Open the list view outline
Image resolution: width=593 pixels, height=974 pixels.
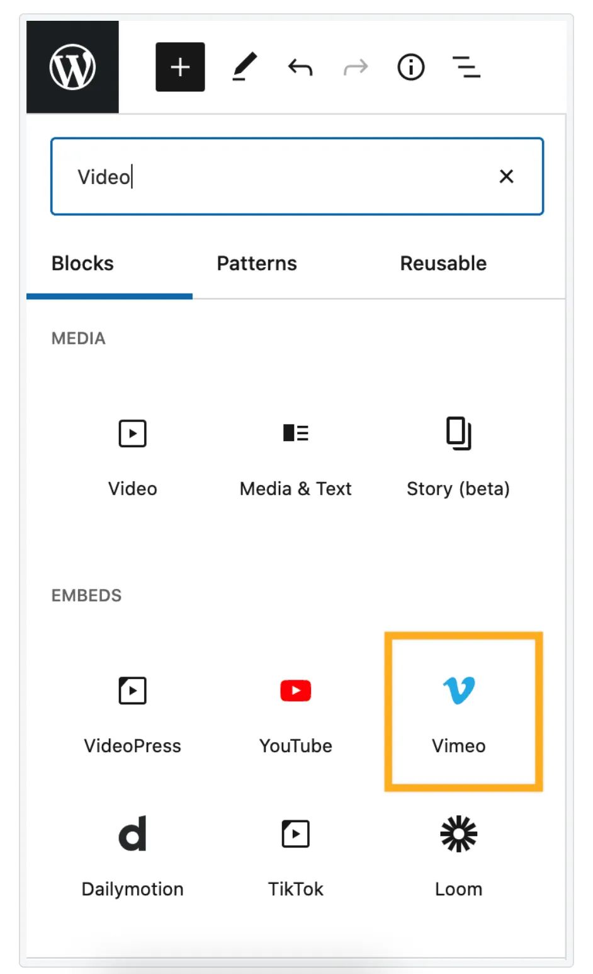click(466, 67)
